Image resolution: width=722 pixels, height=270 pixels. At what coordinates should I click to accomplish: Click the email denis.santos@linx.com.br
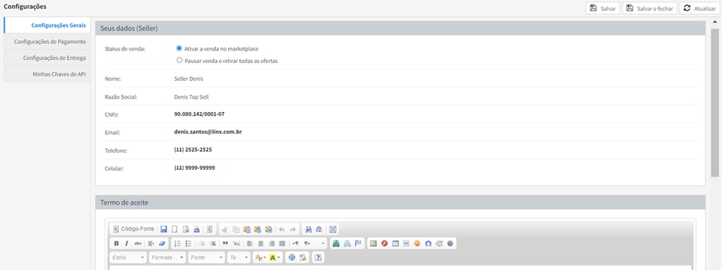click(208, 131)
